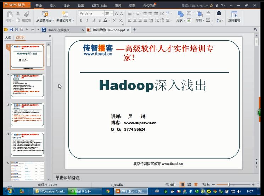Switch to Normal view icon

coord(182,185)
